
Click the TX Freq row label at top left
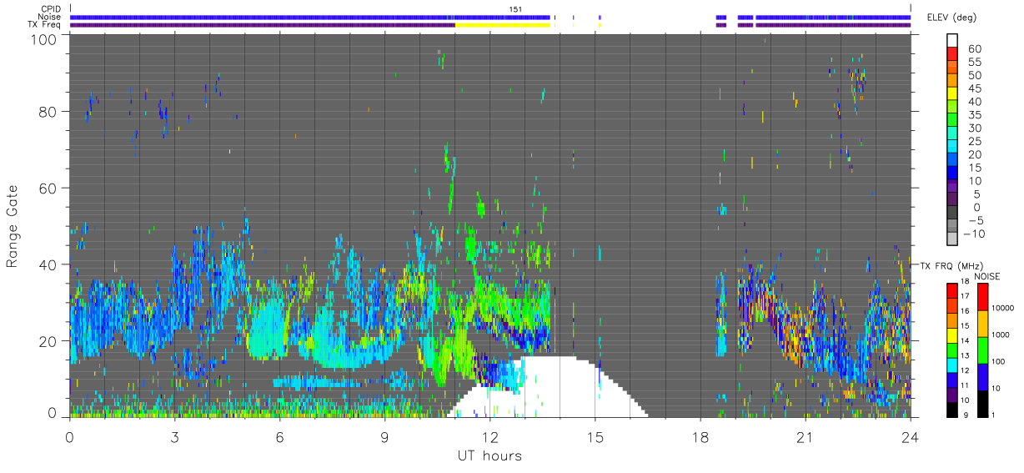pyautogui.click(x=44, y=24)
